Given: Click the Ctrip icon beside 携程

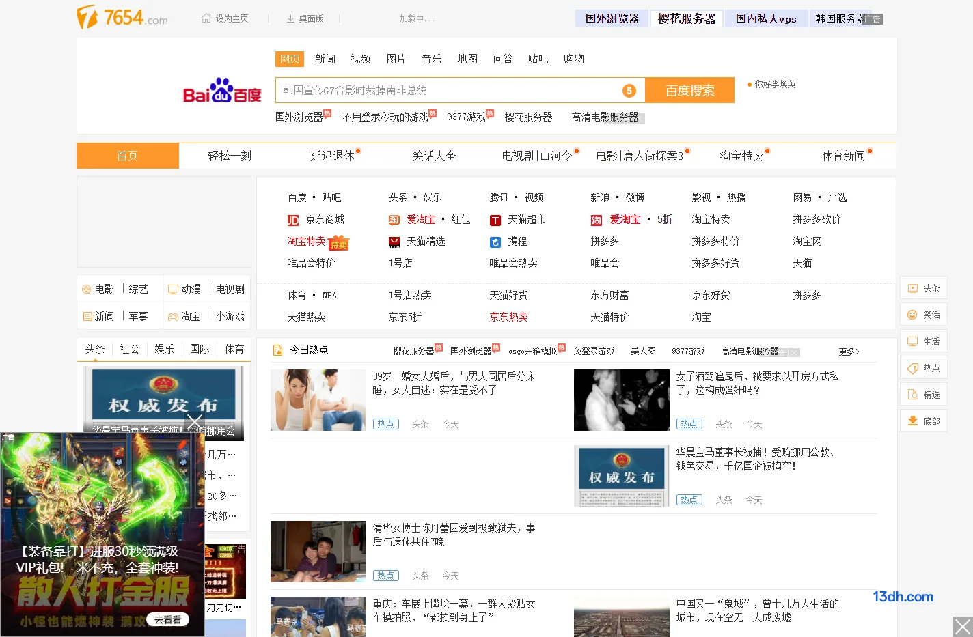Looking at the screenshot, I should click(495, 242).
